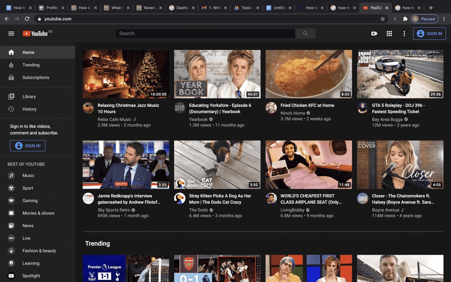451x282 pixels.
Task: Click the News sidebar icon
Action: pos(11,225)
